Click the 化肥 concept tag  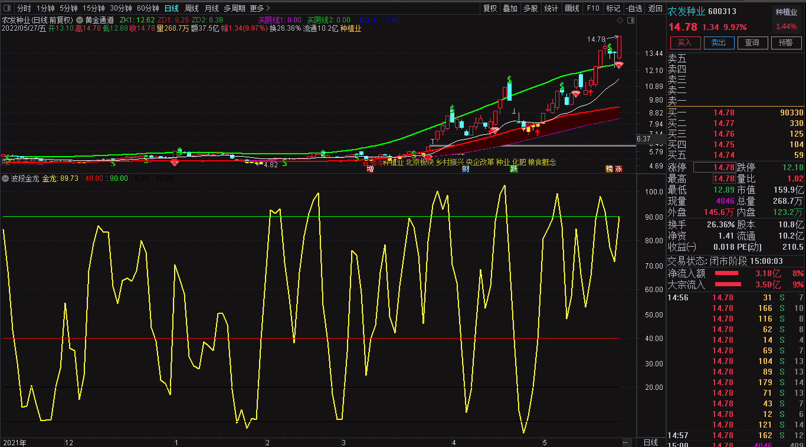pyautogui.click(x=518, y=162)
